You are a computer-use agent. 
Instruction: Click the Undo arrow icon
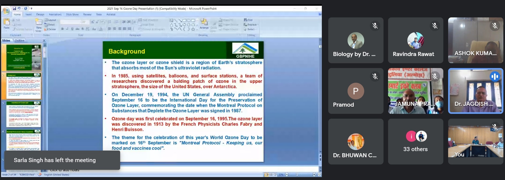coord(19,9)
